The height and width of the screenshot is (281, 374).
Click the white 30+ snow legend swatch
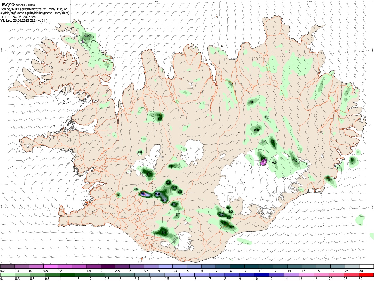pos(367,267)
